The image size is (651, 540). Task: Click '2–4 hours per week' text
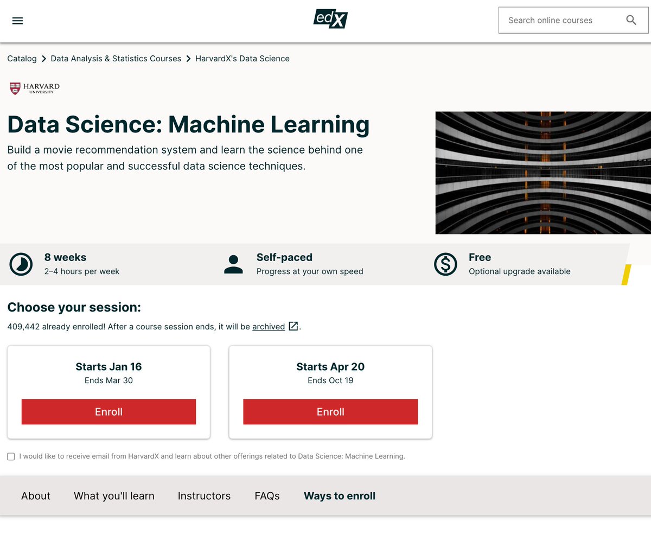tap(82, 271)
